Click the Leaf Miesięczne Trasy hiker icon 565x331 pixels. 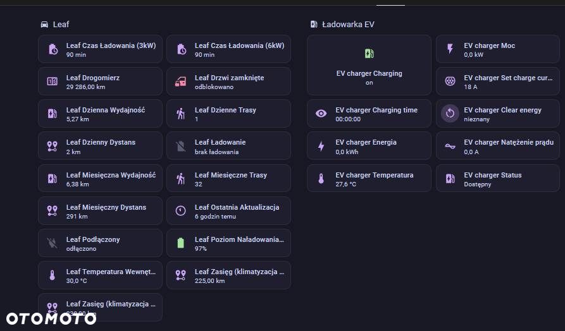(x=180, y=179)
